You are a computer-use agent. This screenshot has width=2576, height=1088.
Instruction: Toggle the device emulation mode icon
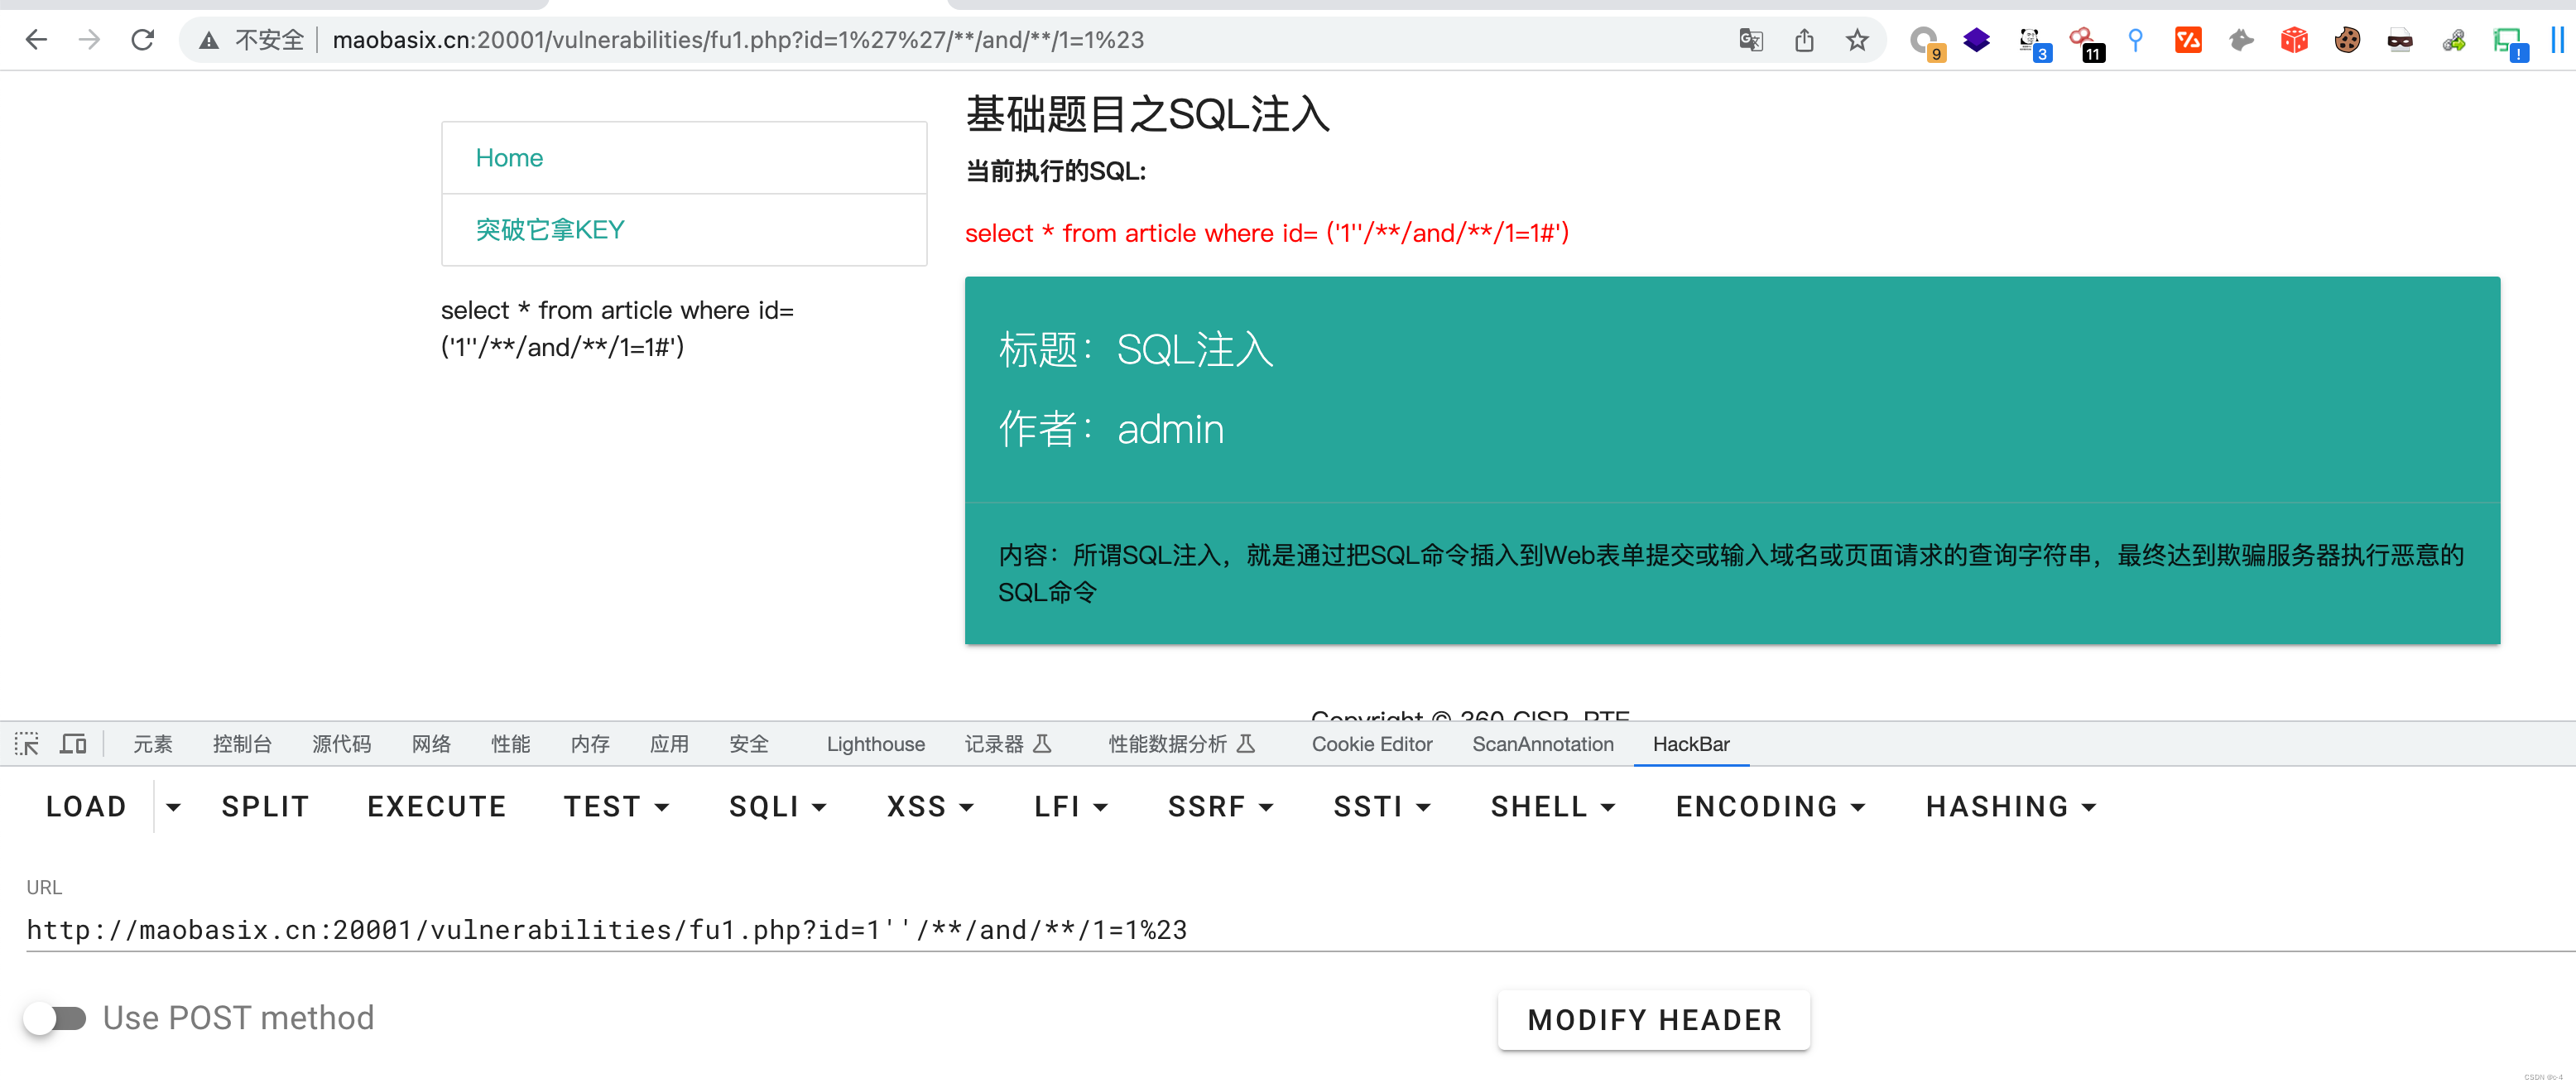coord(73,743)
